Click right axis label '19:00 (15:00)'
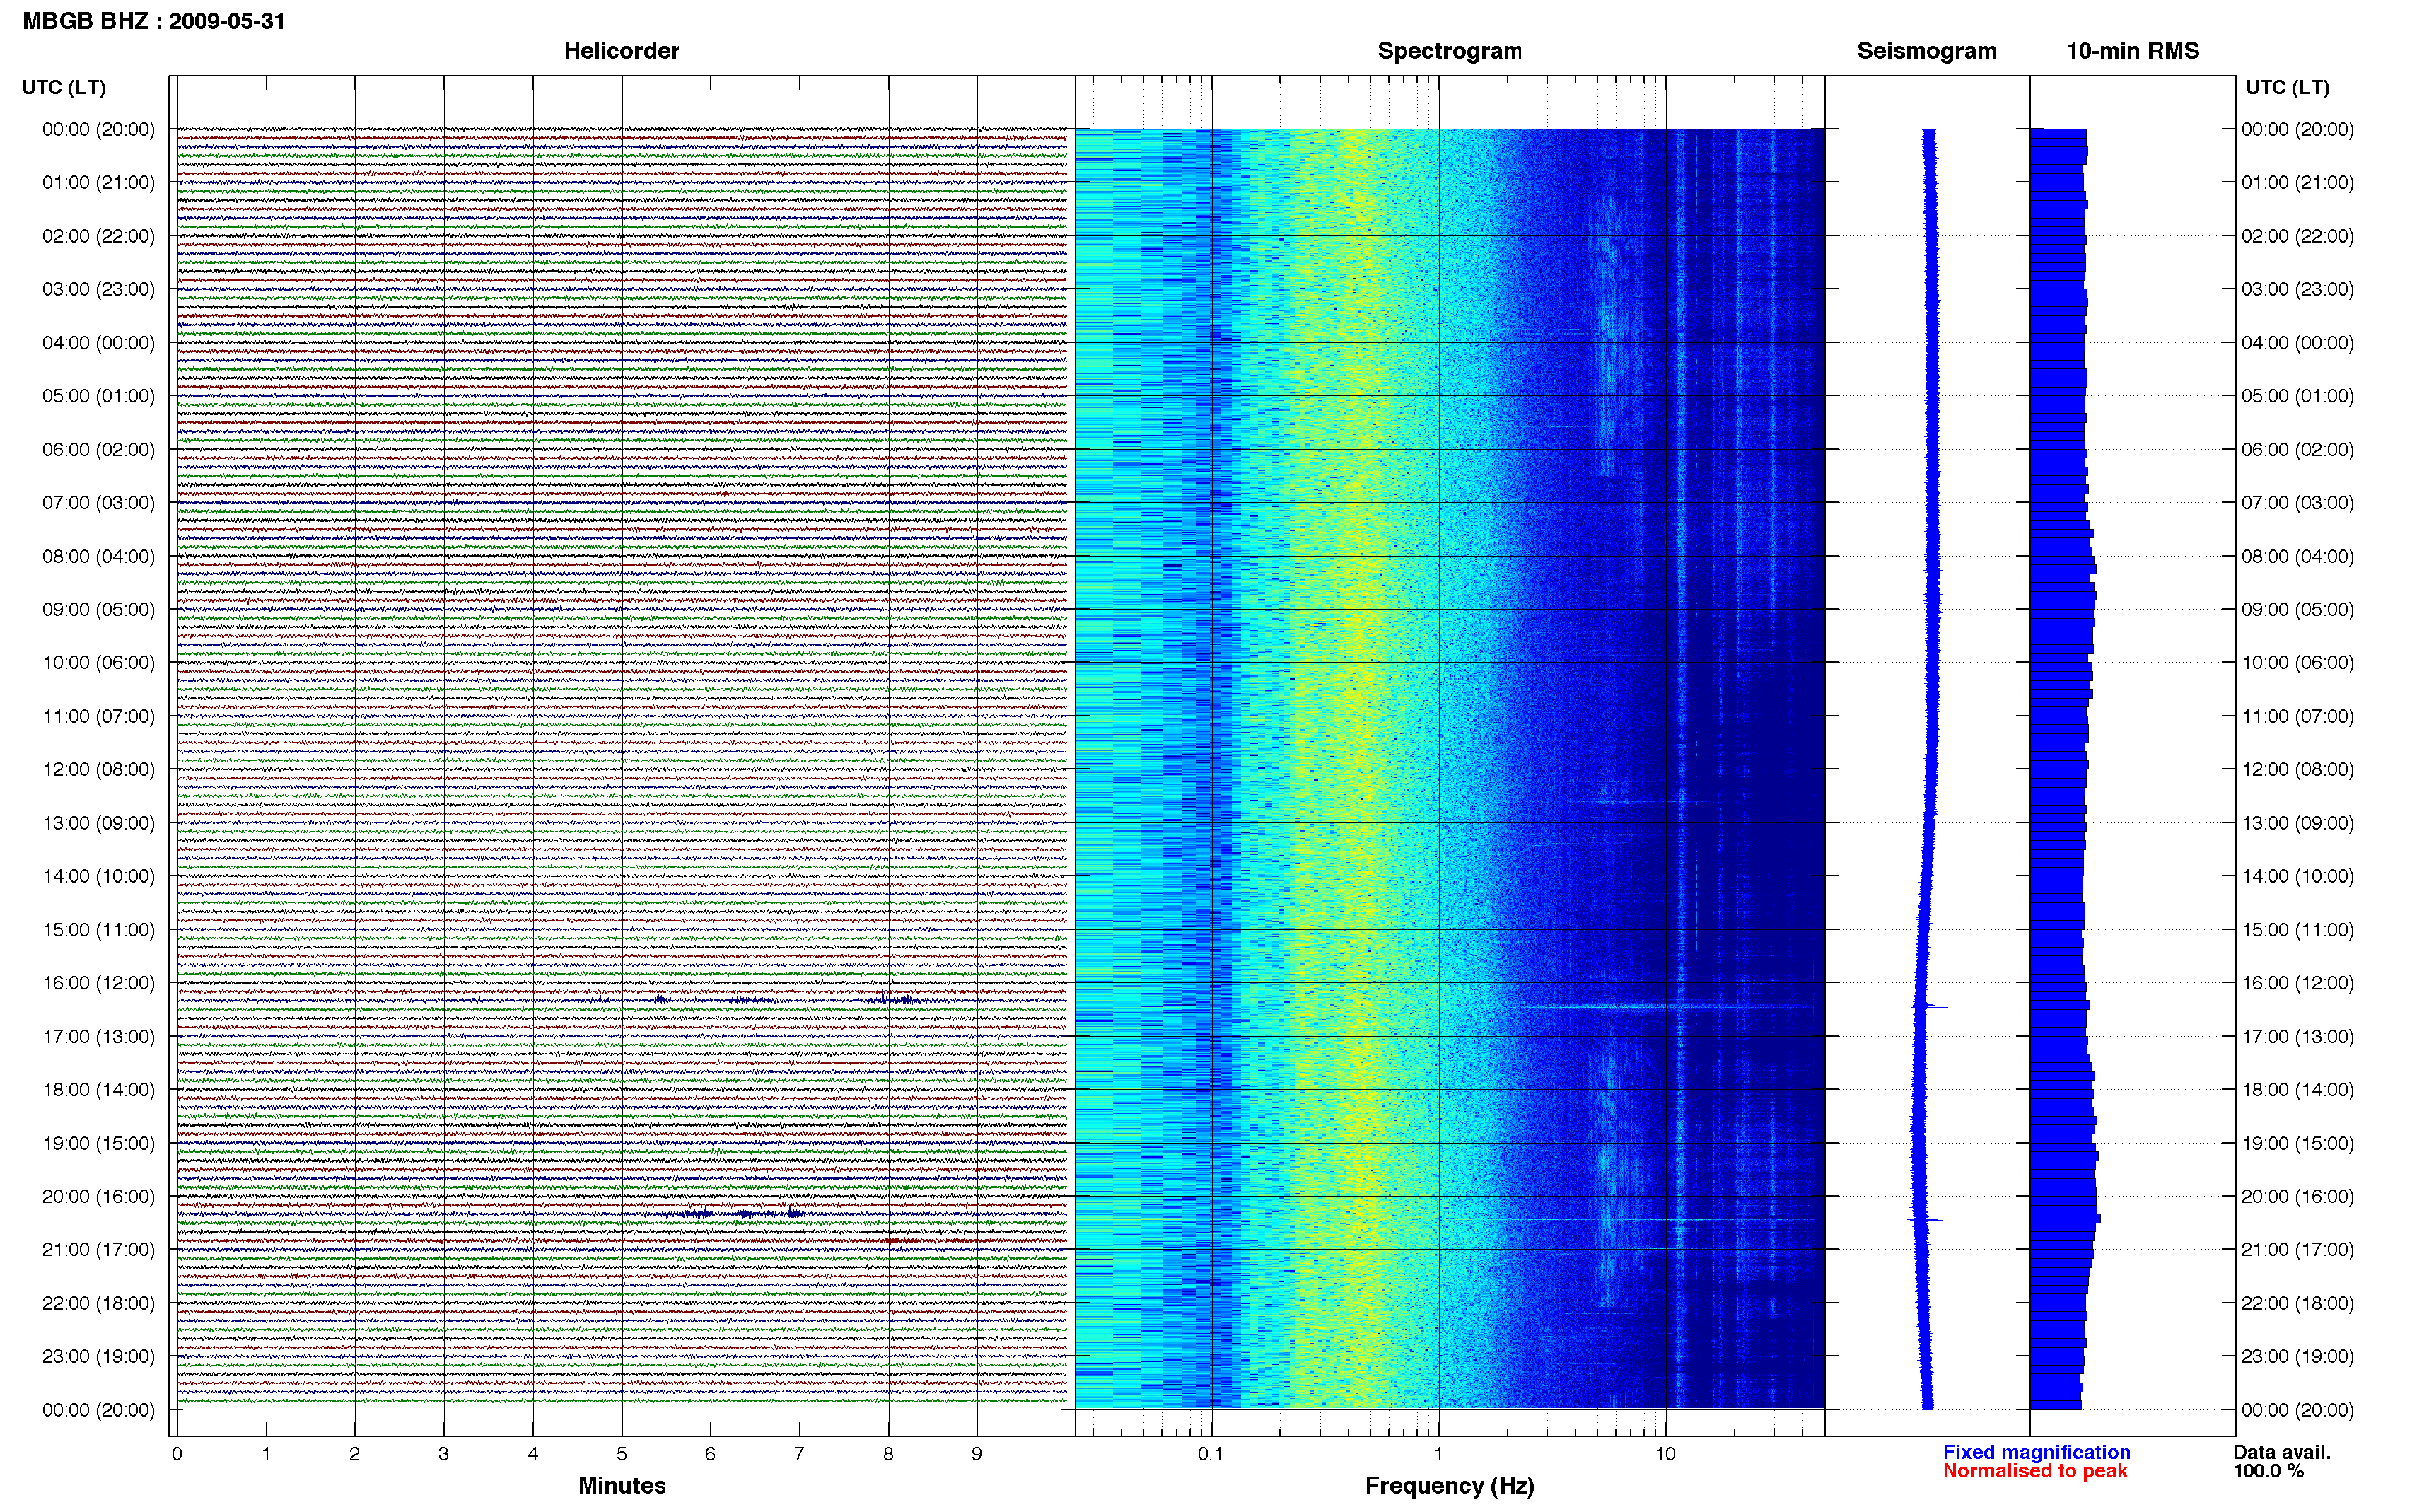This screenshot has width=2417, height=1512. [x=2297, y=1143]
